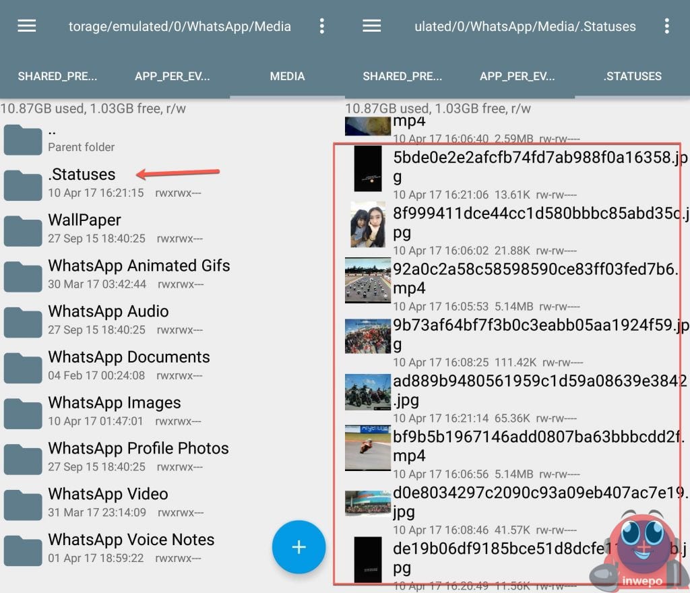Open thumbnail of 92a0c2a58c58598590 mp4 video
This screenshot has width=690, height=593.
(368, 280)
